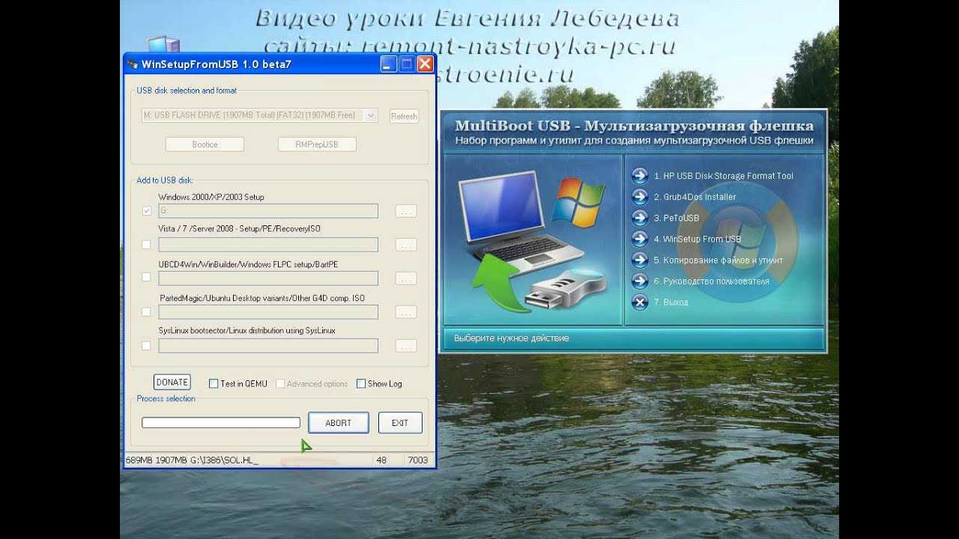
Task: Click the arrow icon beside Grub4Dos Installer
Action: [639, 197]
